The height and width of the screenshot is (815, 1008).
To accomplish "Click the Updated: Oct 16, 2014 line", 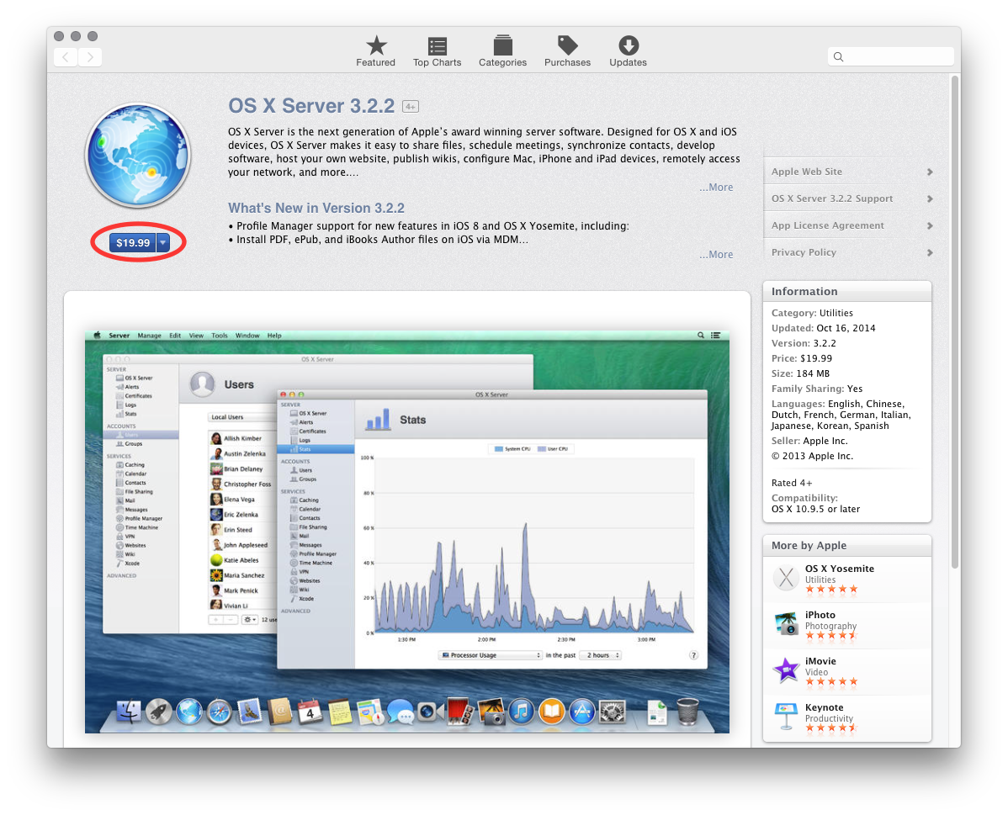I will [x=823, y=329].
